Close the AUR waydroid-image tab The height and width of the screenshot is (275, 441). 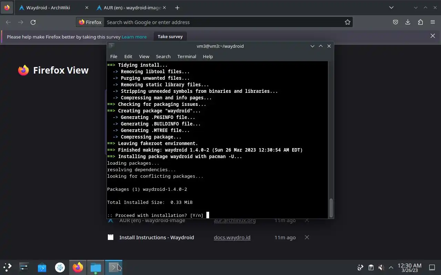(x=164, y=8)
